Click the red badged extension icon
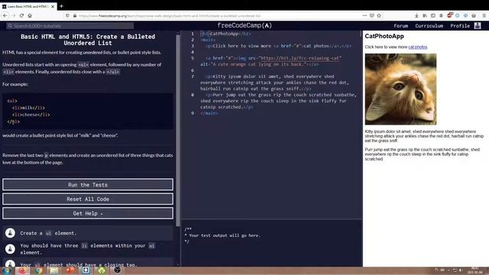 [x=449, y=15]
